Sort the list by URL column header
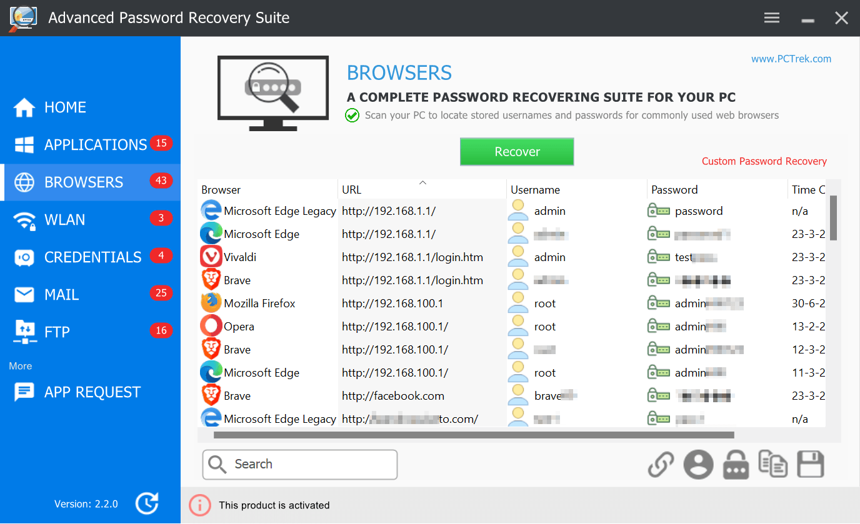Viewport: 860px width, 524px height. click(422, 189)
